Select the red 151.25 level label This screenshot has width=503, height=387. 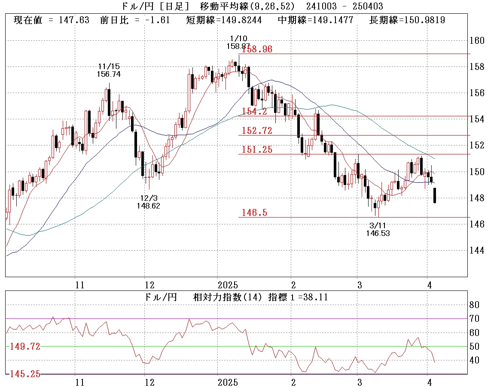click(x=257, y=150)
